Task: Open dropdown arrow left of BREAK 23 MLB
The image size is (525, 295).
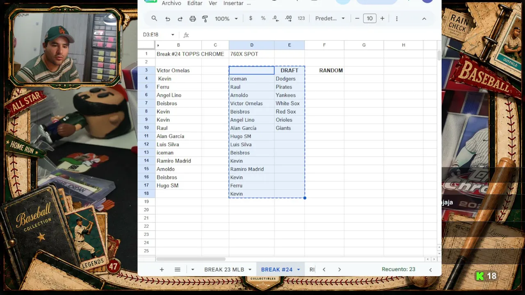Action: point(192,270)
